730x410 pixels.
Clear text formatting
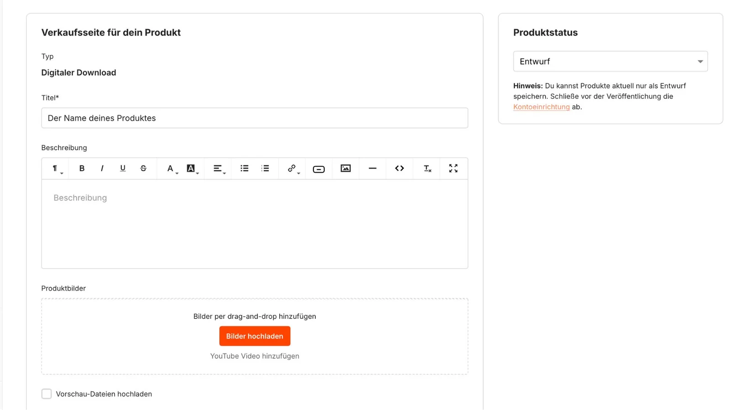pos(427,169)
